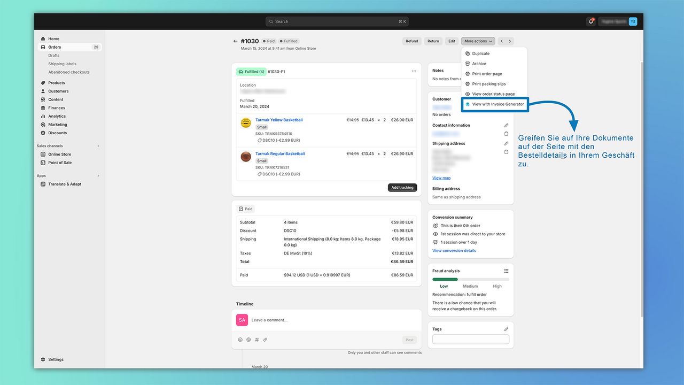This screenshot has height=385, width=684.
Task: Edit contact information pencil icon
Action: pos(506,125)
